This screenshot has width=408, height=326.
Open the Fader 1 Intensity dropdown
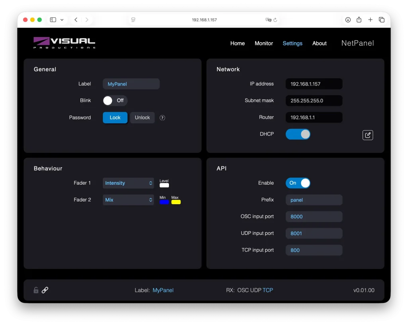pyautogui.click(x=128, y=183)
